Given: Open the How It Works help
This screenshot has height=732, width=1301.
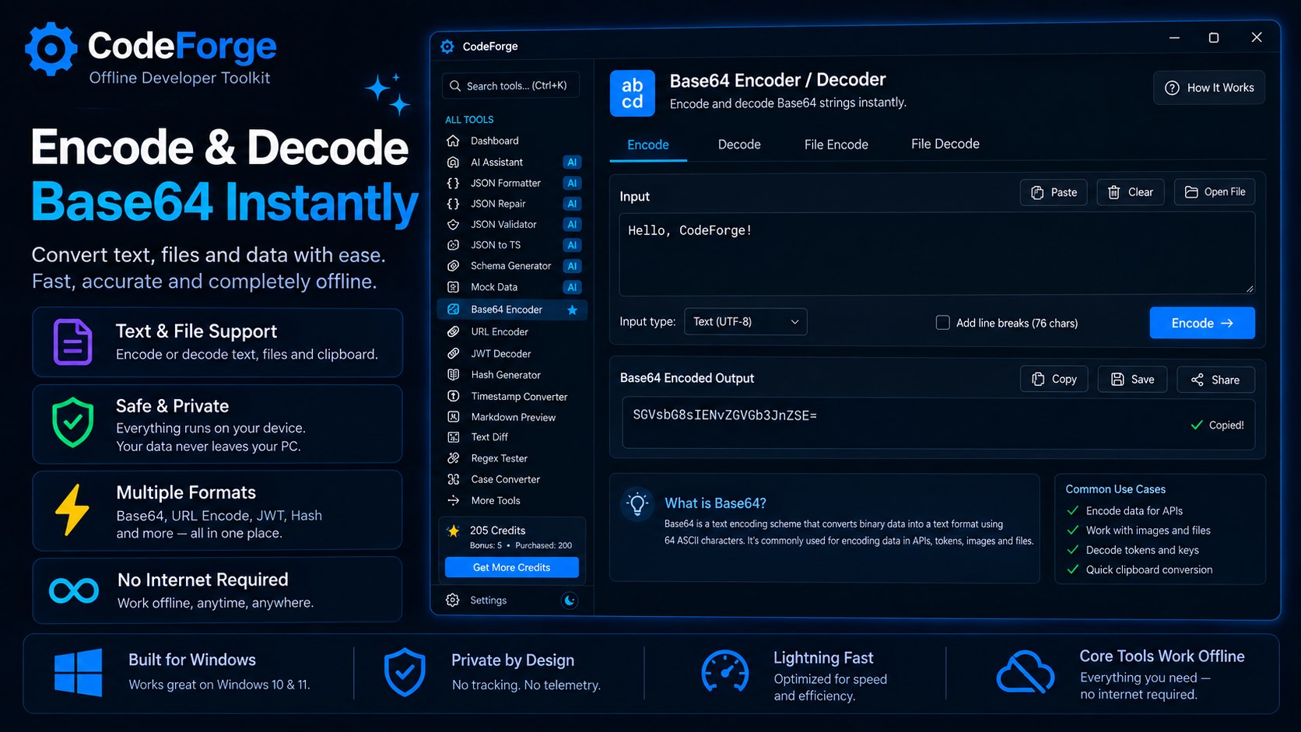Looking at the screenshot, I should (x=1209, y=88).
